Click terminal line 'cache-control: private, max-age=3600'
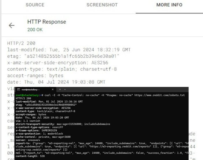 [43, 137]
